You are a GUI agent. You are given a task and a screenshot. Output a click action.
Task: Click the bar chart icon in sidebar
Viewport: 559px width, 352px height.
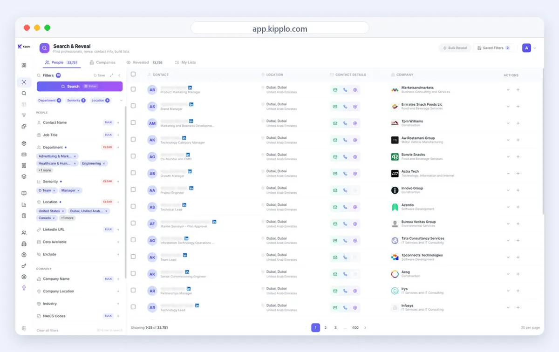(24, 204)
